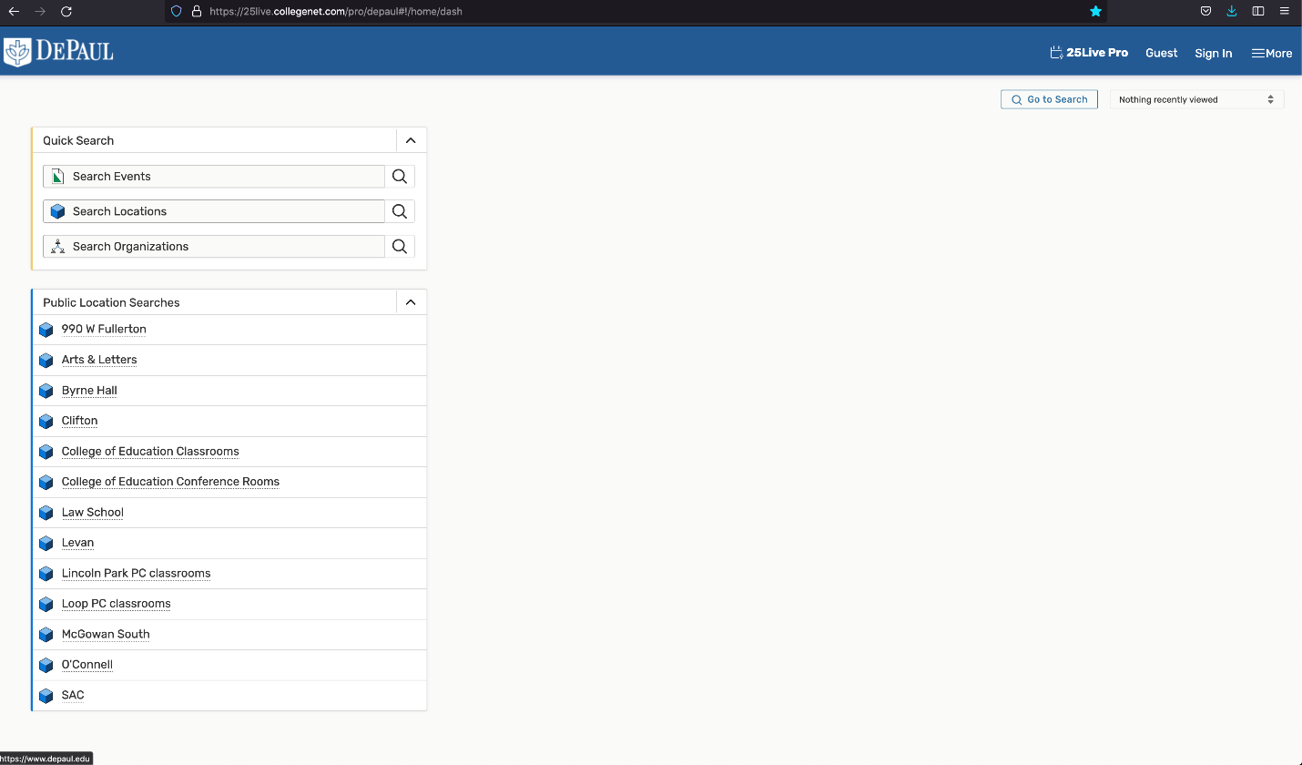Click into the Search Organizations field

(x=214, y=247)
